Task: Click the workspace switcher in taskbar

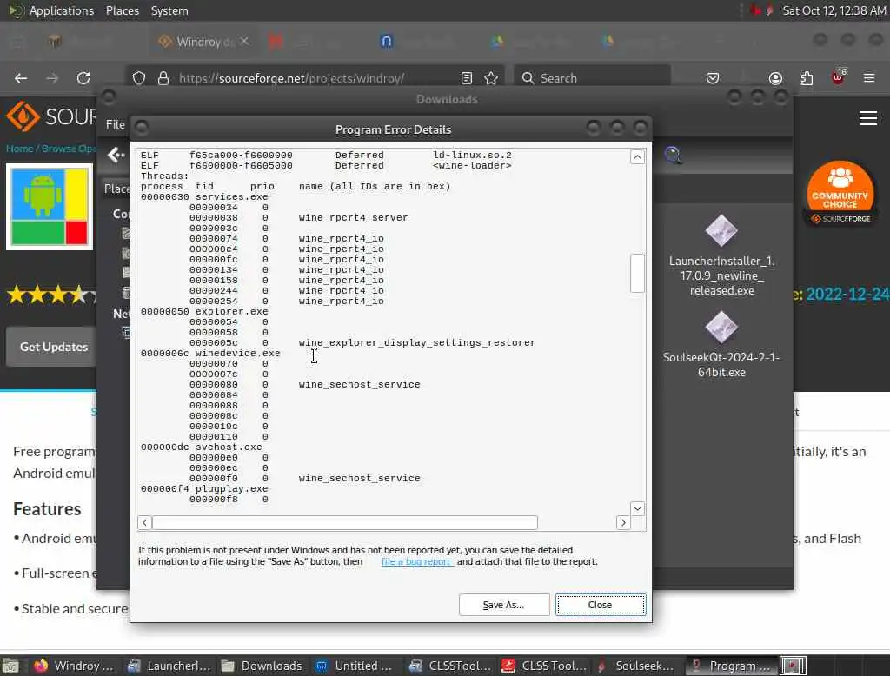Action: coord(793,666)
